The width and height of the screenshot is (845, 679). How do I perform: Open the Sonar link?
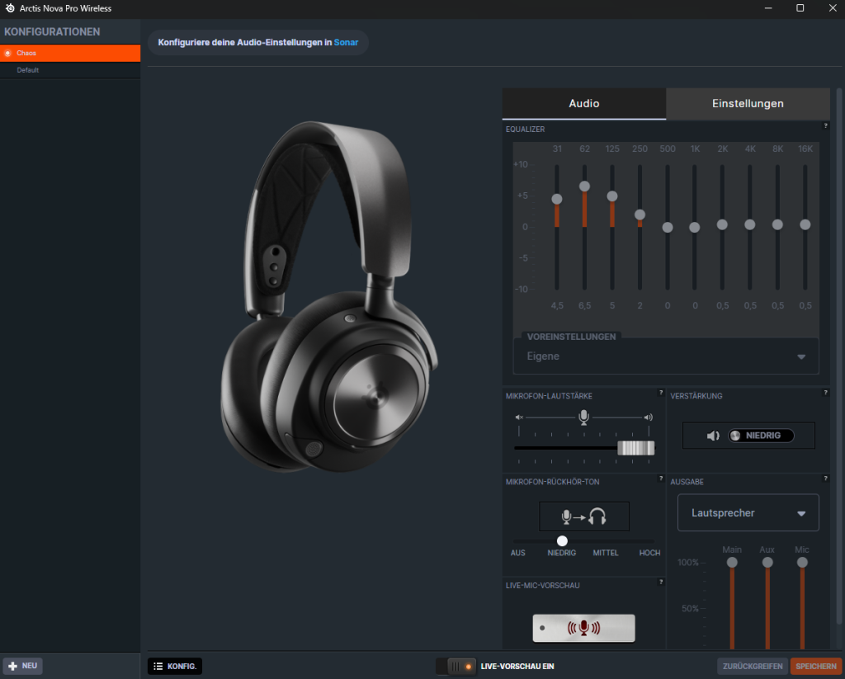tap(346, 42)
